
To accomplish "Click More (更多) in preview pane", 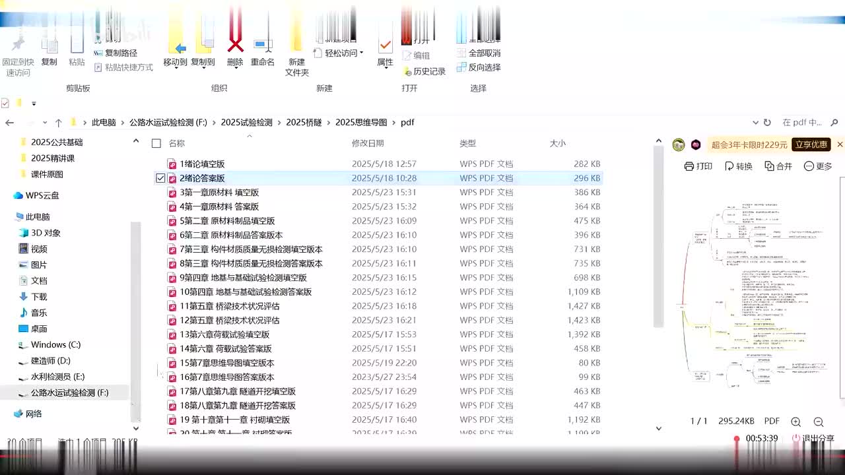I will [819, 166].
